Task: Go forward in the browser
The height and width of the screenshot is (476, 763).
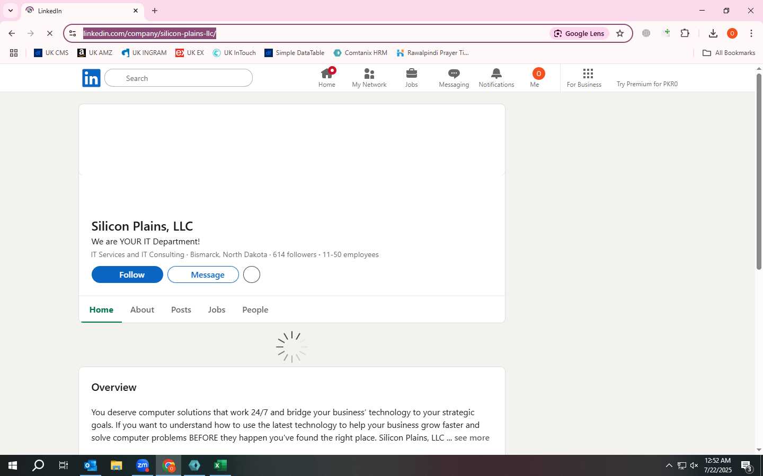Action: pyautogui.click(x=31, y=33)
